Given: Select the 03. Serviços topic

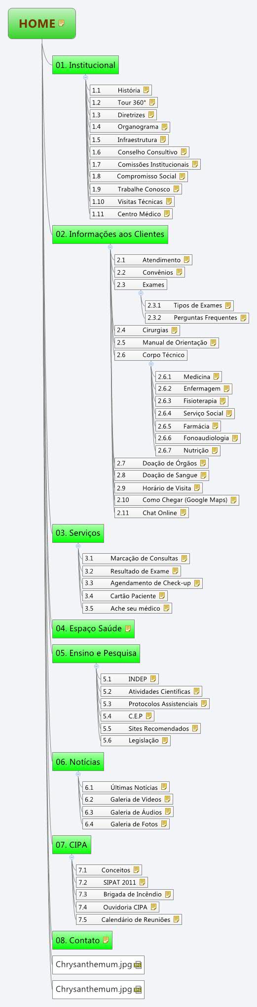Looking at the screenshot, I should coord(78,533).
